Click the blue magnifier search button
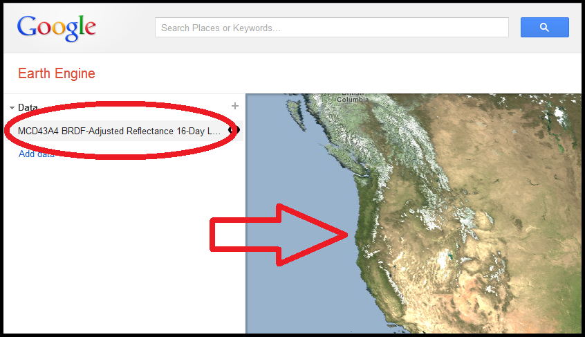The image size is (585, 337). [545, 27]
